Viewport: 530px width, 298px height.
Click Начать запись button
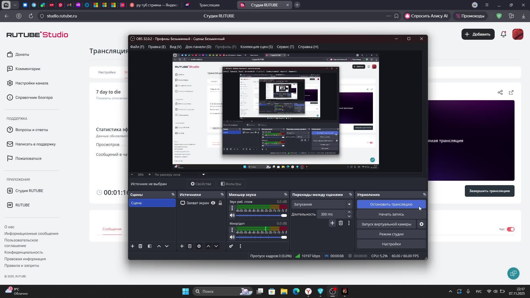pyautogui.click(x=391, y=214)
